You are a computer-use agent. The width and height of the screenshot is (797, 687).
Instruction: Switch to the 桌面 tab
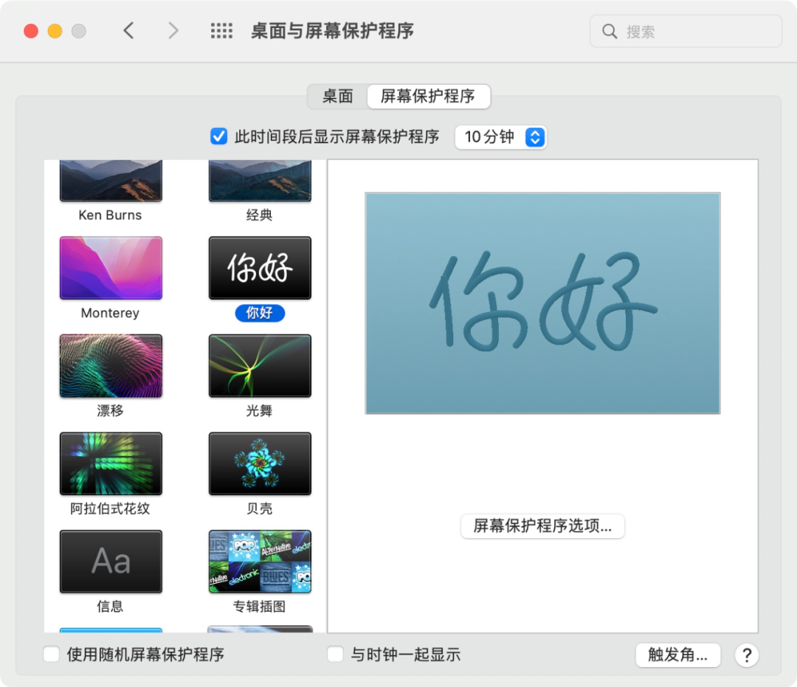(x=338, y=96)
